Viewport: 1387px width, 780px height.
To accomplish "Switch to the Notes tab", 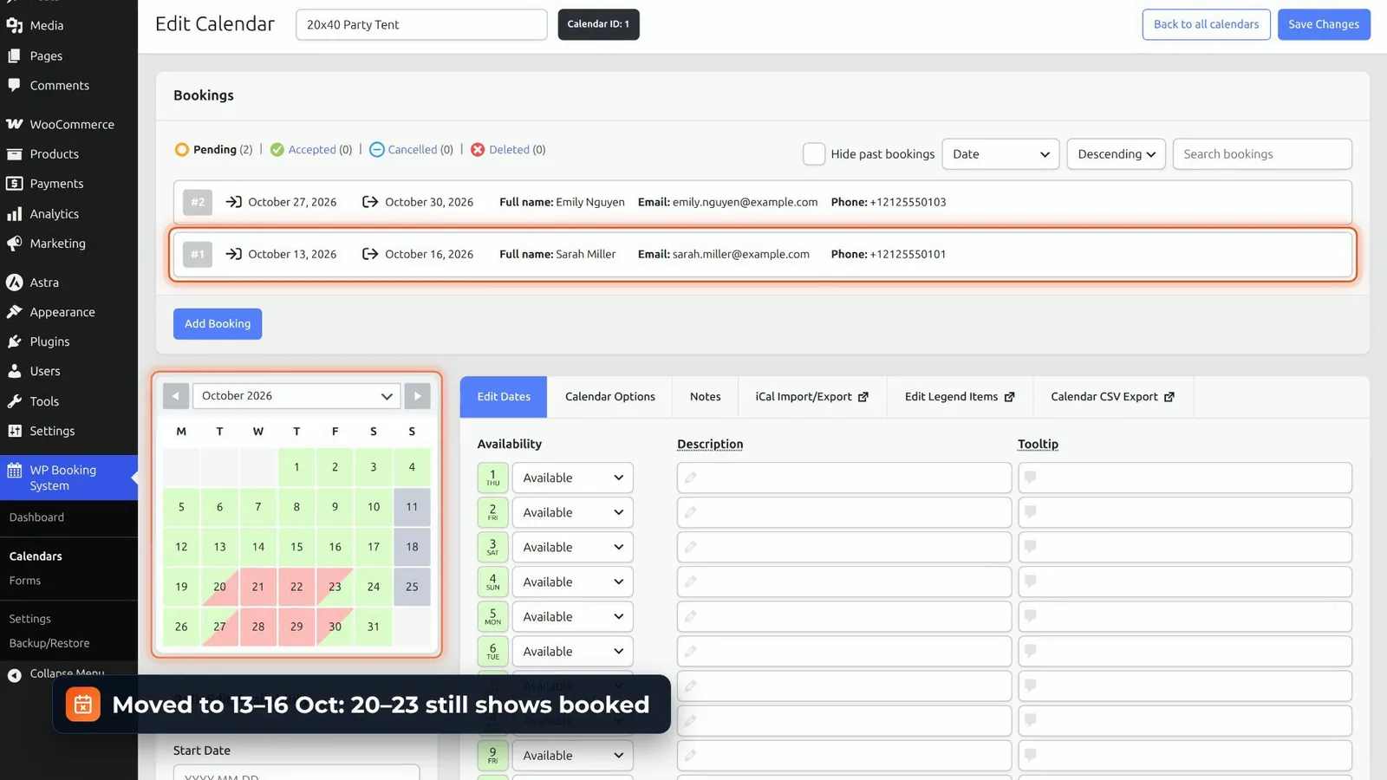I will [705, 397].
